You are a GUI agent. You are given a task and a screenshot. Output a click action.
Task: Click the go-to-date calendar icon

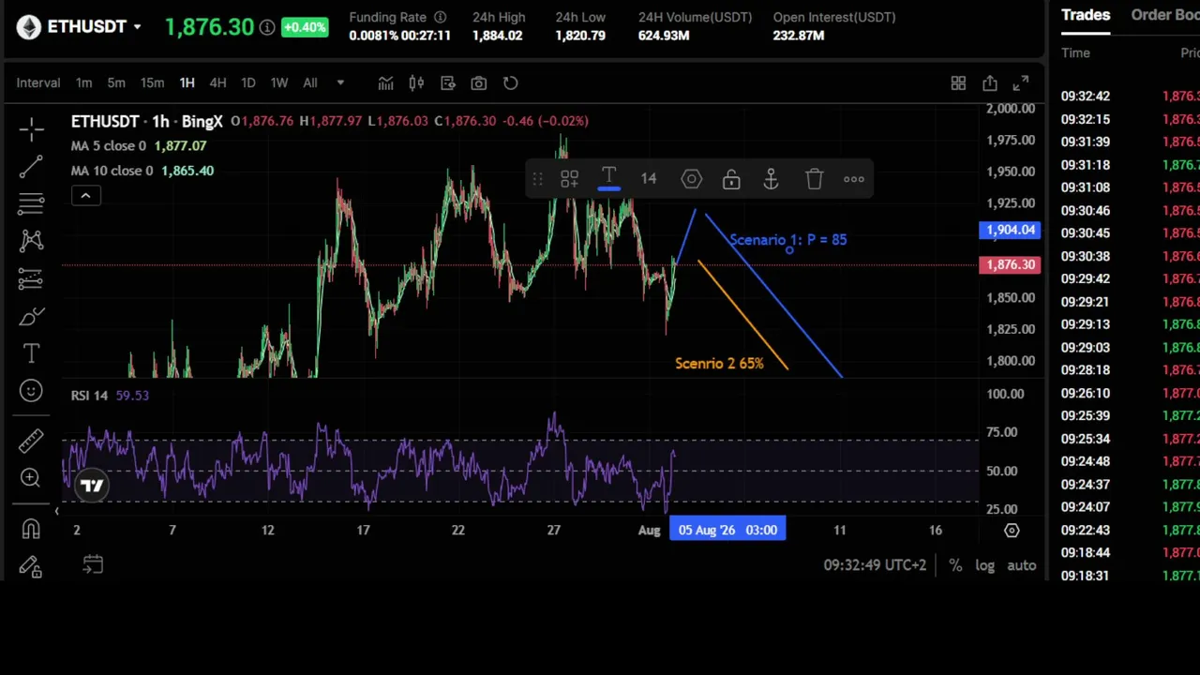93,564
